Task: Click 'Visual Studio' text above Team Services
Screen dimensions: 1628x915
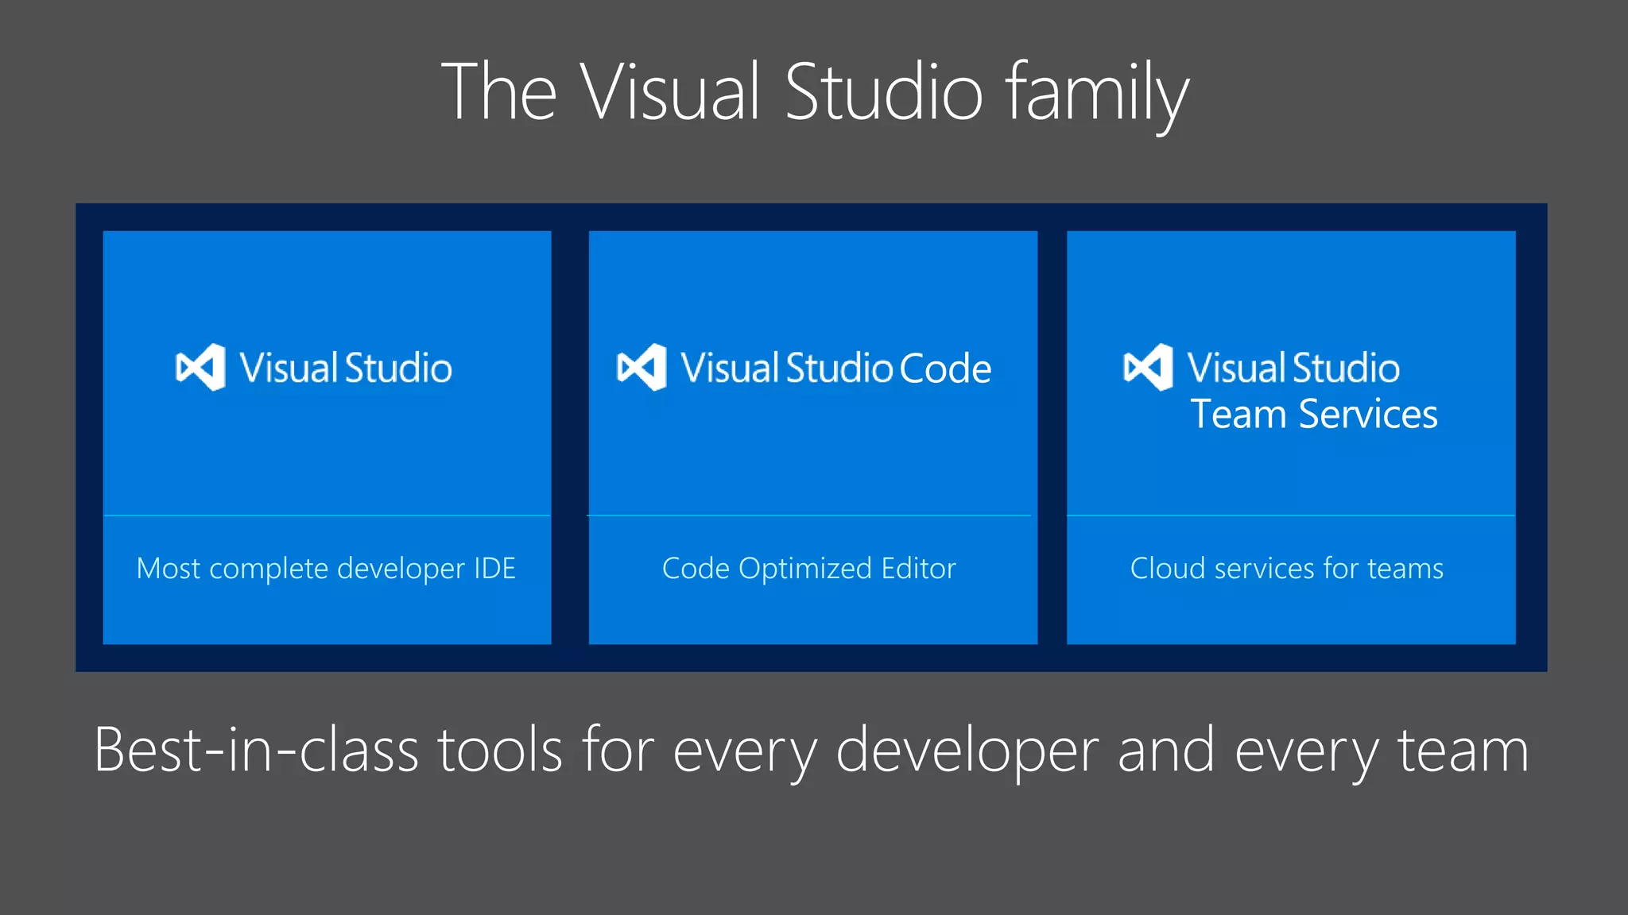Action: click(x=1293, y=368)
